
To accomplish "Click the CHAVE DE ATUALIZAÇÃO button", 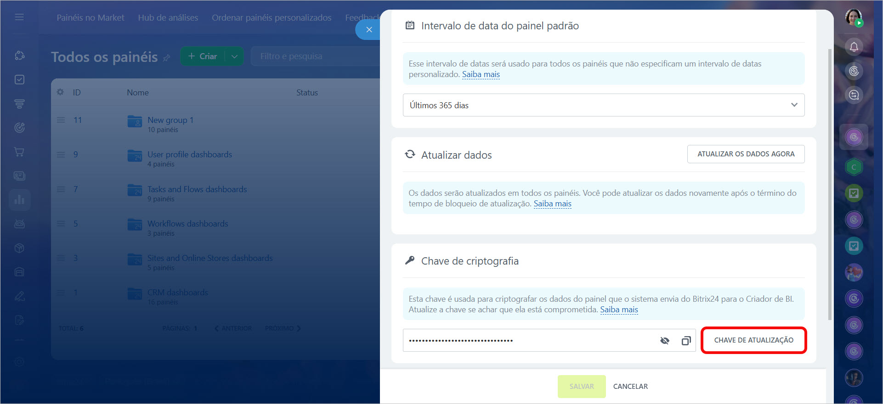I will coord(753,340).
